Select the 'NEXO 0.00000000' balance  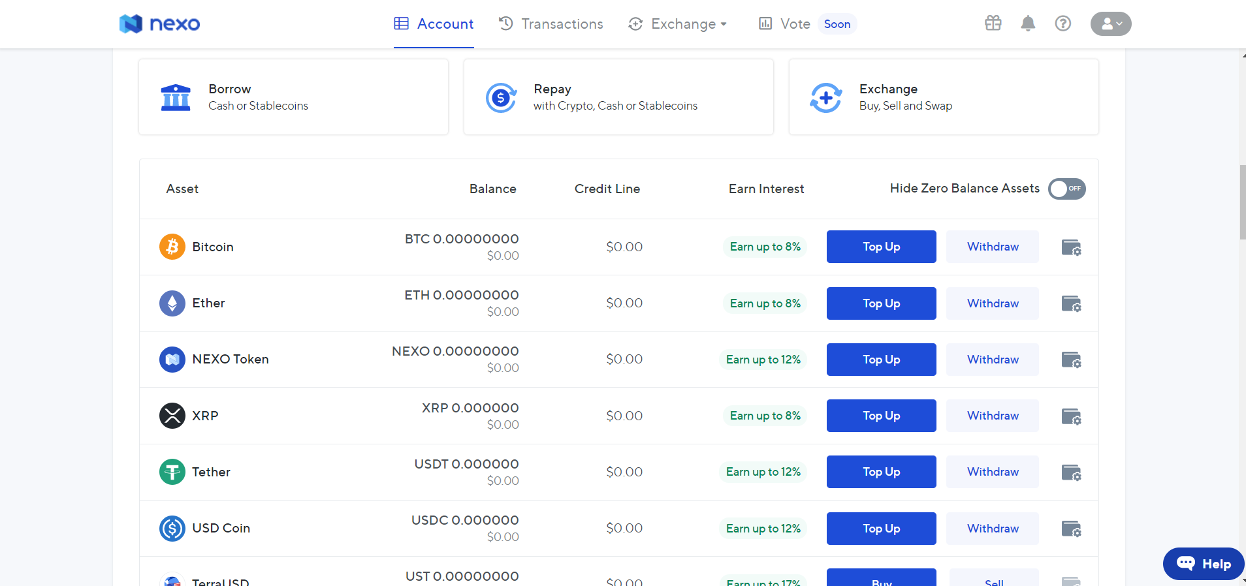click(455, 351)
